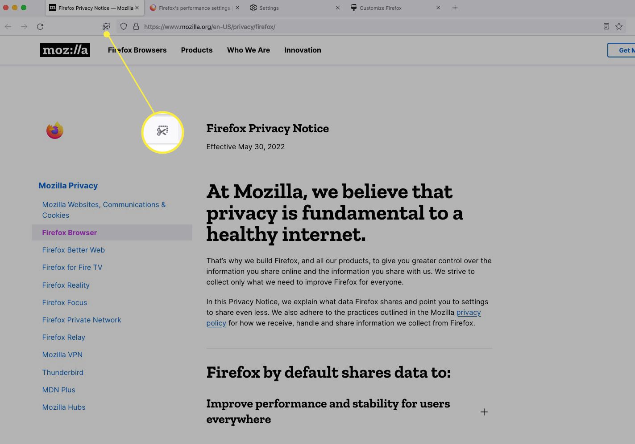Image resolution: width=635 pixels, height=444 pixels.
Task: Open the Mozilla VPN sidebar link
Action: coord(62,354)
